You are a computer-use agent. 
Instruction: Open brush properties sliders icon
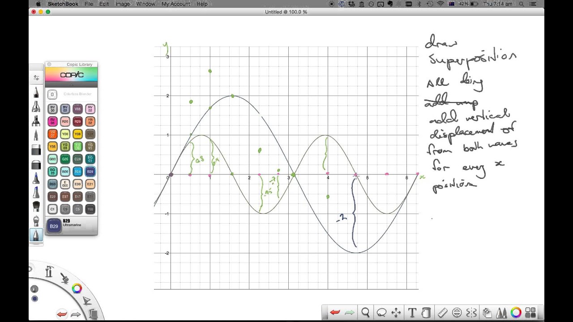(36, 77)
